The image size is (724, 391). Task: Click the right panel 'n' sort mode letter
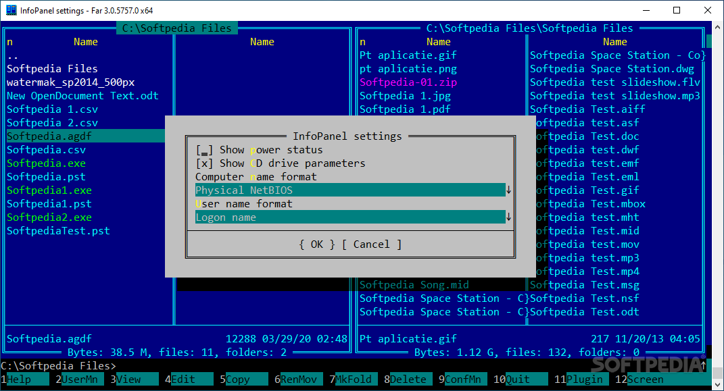click(362, 42)
